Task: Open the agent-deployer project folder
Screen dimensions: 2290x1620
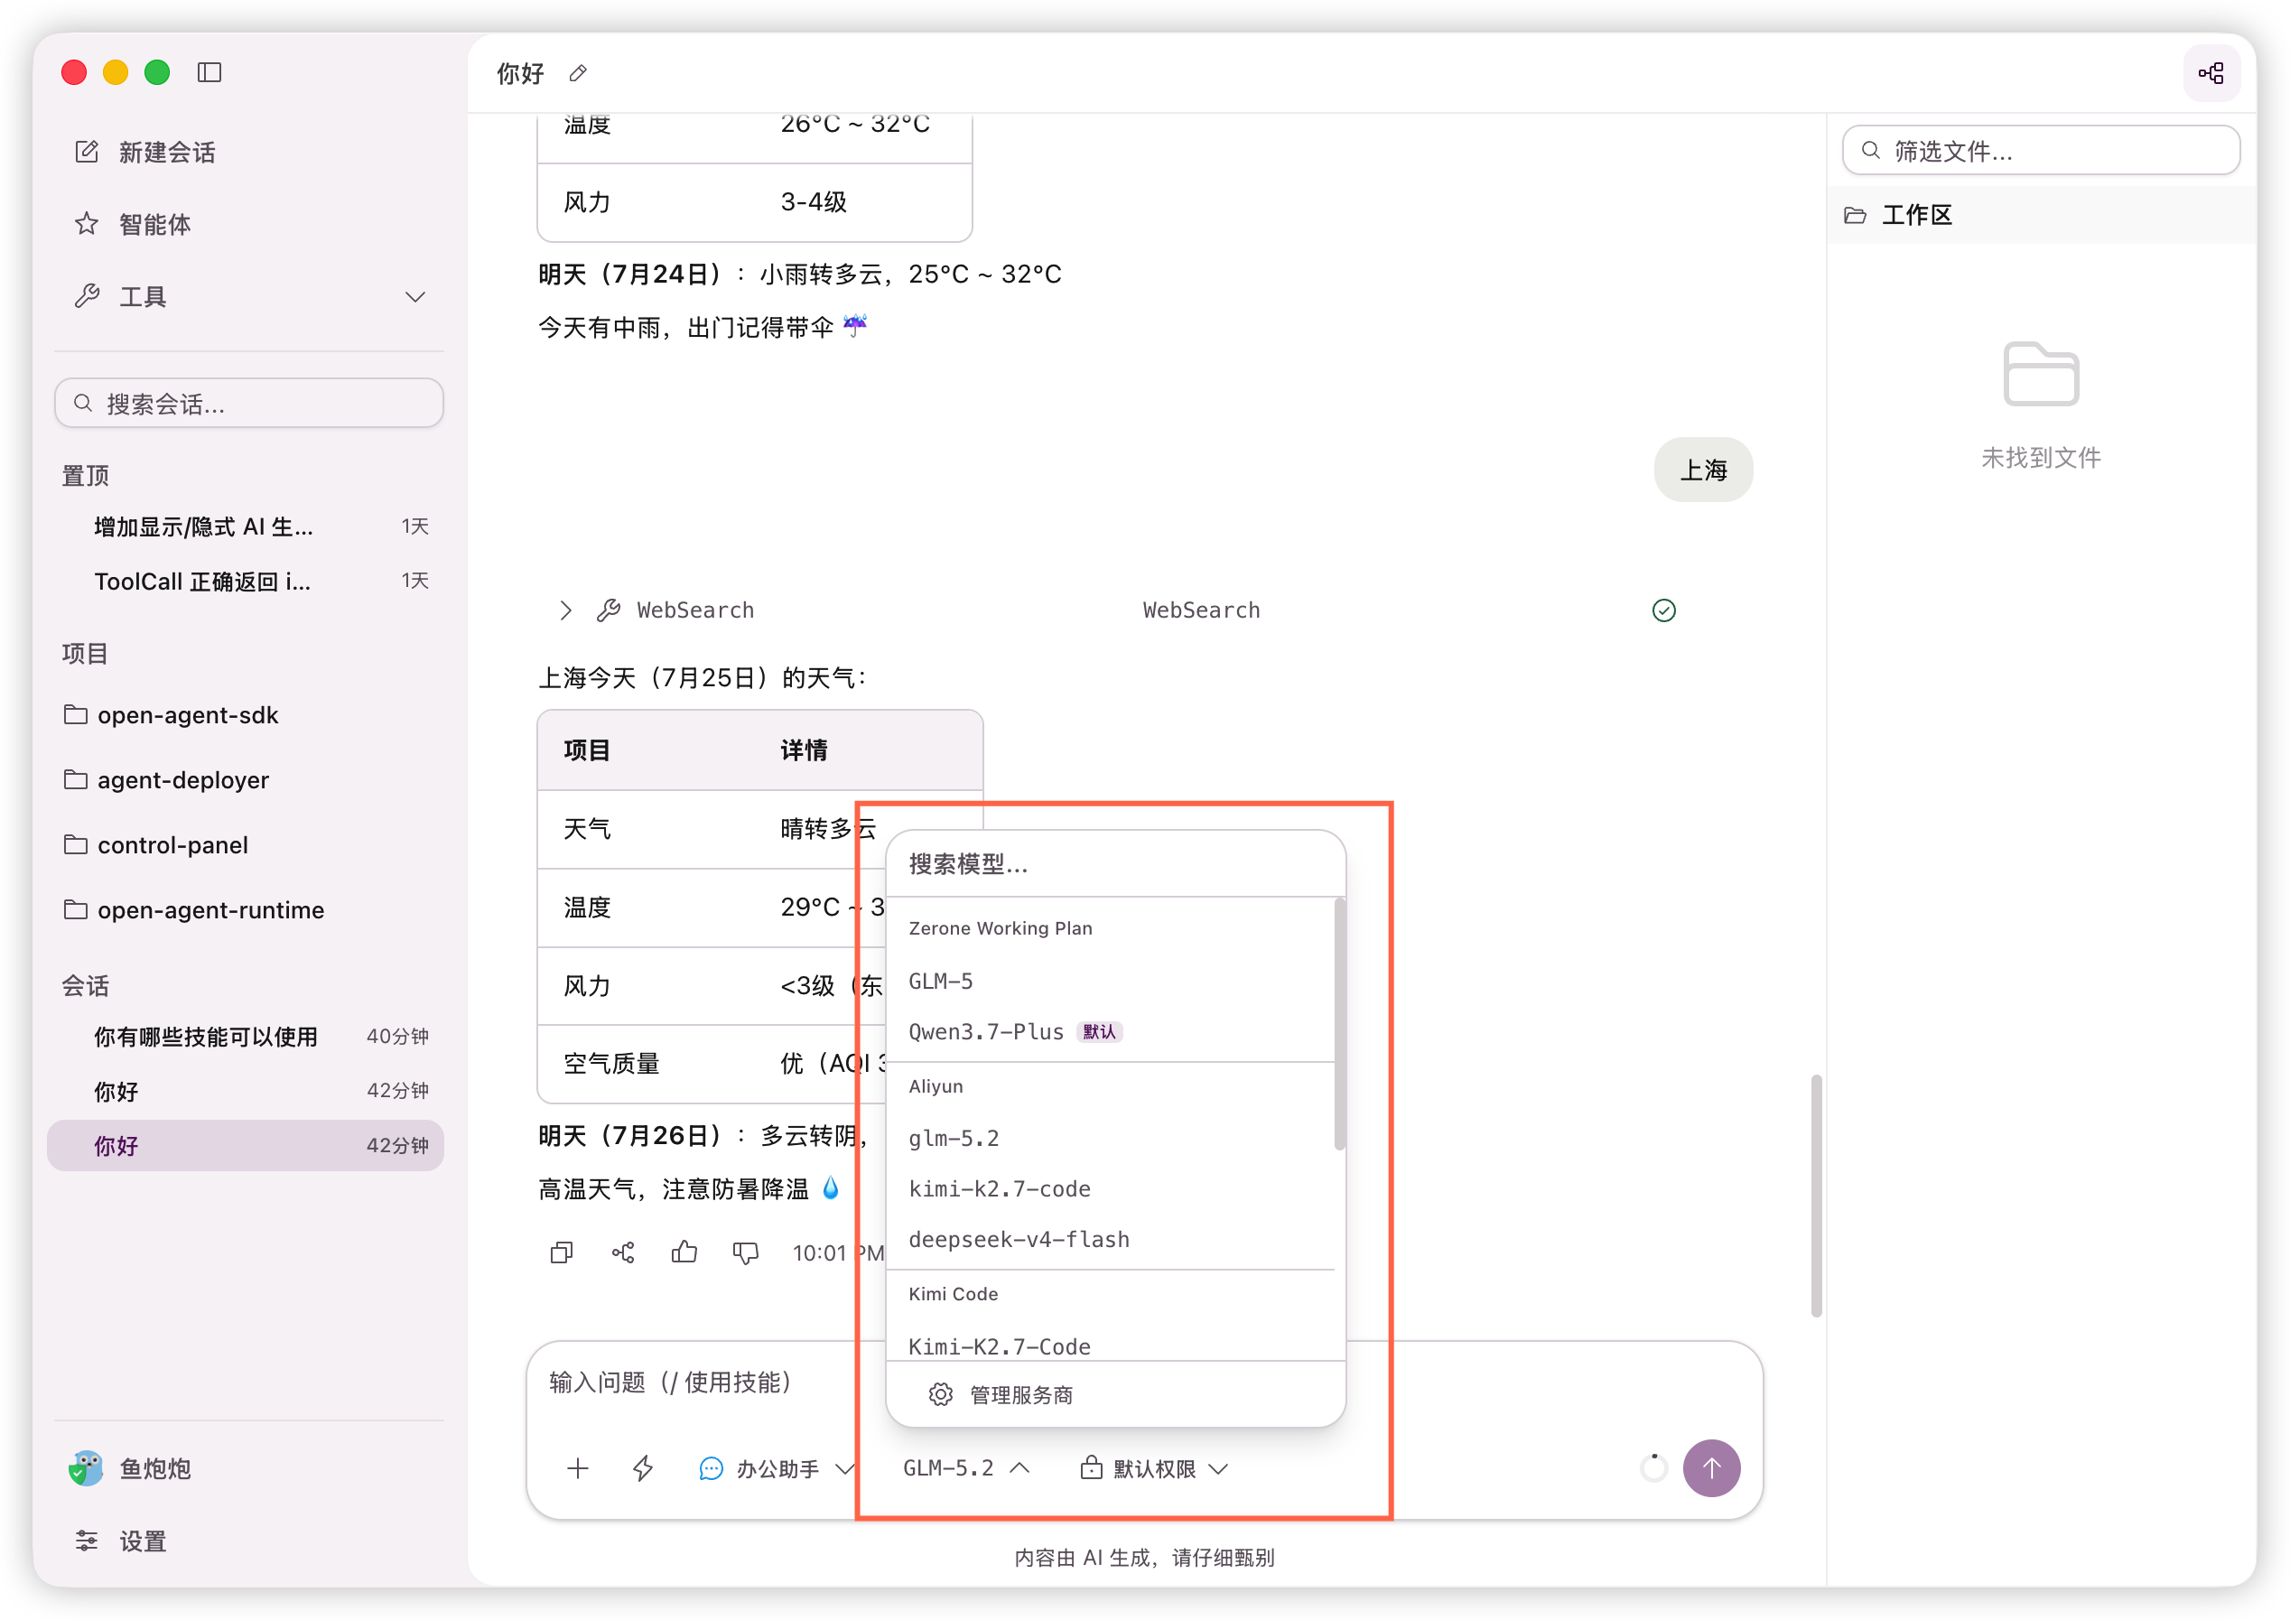Action: [x=166, y=780]
